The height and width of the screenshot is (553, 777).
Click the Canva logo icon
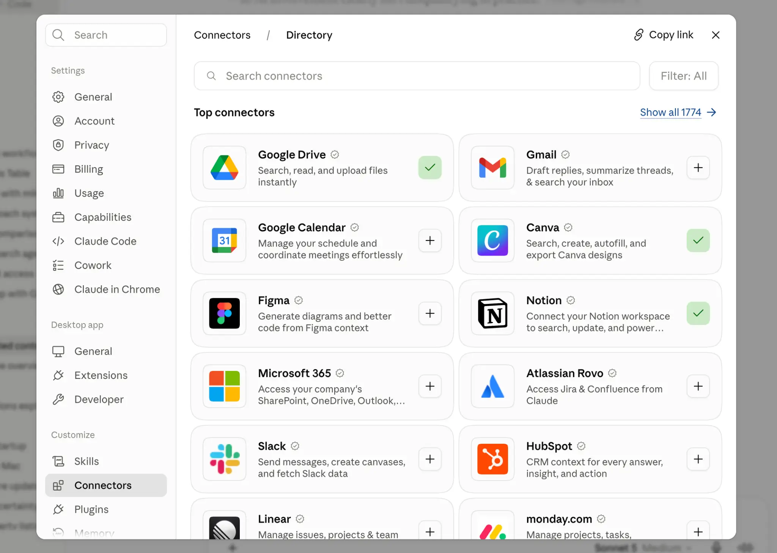pyautogui.click(x=492, y=240)
